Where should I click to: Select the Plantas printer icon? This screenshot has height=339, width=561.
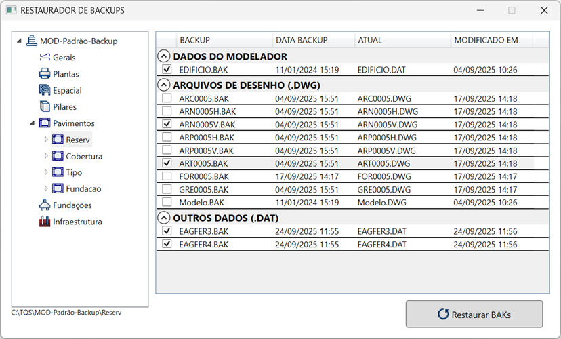[45, 74]
